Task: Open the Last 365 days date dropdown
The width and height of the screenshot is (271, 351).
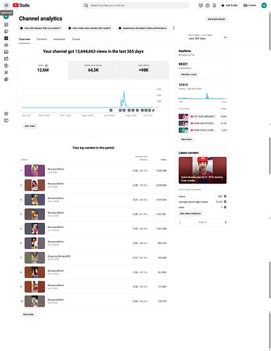Action: (207, 37)
